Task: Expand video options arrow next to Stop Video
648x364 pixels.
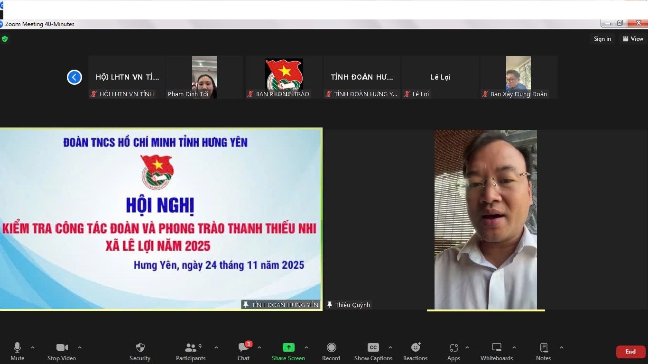Action: pos(80,347)
